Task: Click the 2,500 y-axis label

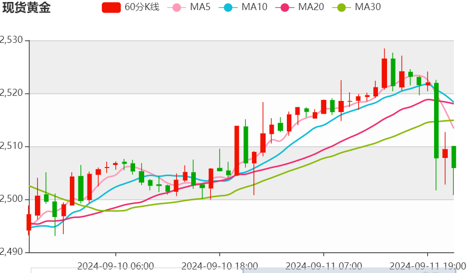Action: (11, 199)
